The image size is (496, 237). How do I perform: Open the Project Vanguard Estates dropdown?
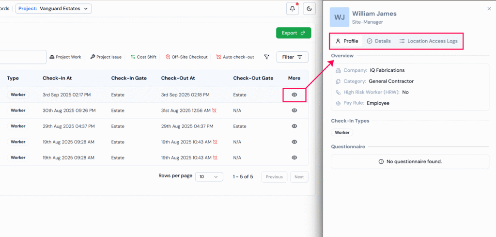pos(53,8)
